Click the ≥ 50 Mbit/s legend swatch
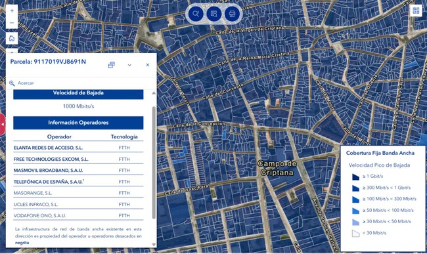Screen dimensions: 427x254 coord(355,211)
